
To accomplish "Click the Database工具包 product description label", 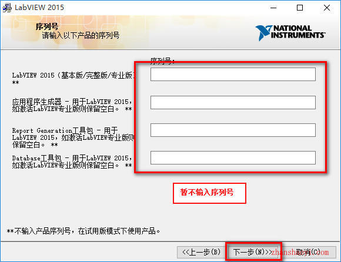I will pos(72,162).
